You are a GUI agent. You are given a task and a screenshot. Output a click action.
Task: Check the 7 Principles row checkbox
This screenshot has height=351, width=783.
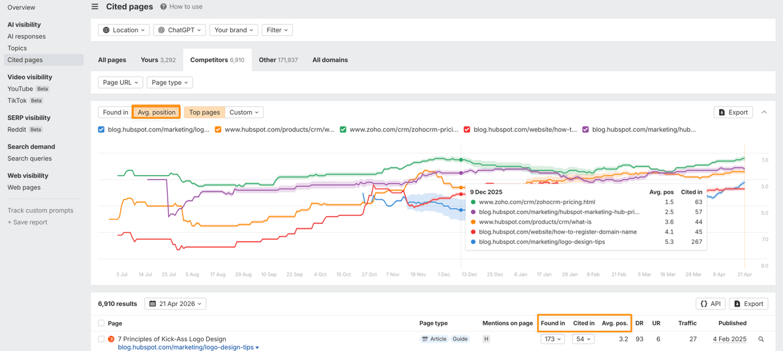point(101,339)
